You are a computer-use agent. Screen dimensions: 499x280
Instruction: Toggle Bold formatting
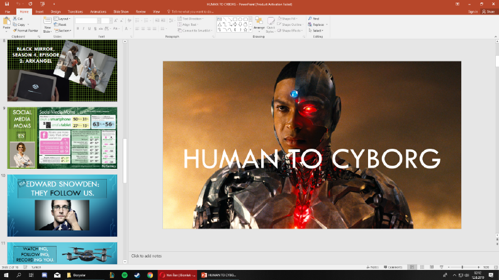77,29
